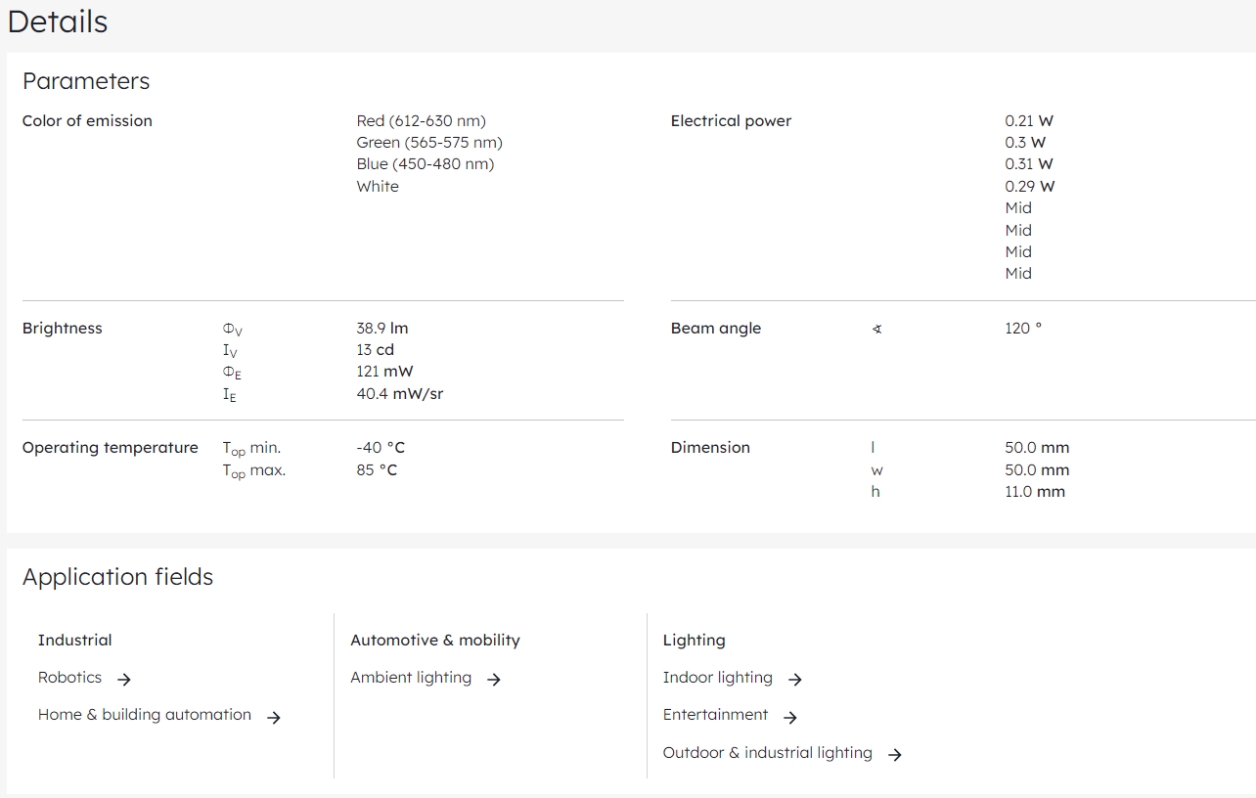The height and width of the screenshot is (798, 1256).
Task: Click the arrow icon after Ambient lighting
Action: [494, 679]
